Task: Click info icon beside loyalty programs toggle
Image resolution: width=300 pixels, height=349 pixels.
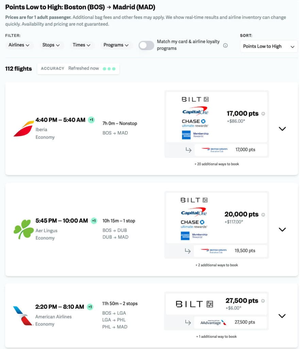Action: click(x=225, y=45)
